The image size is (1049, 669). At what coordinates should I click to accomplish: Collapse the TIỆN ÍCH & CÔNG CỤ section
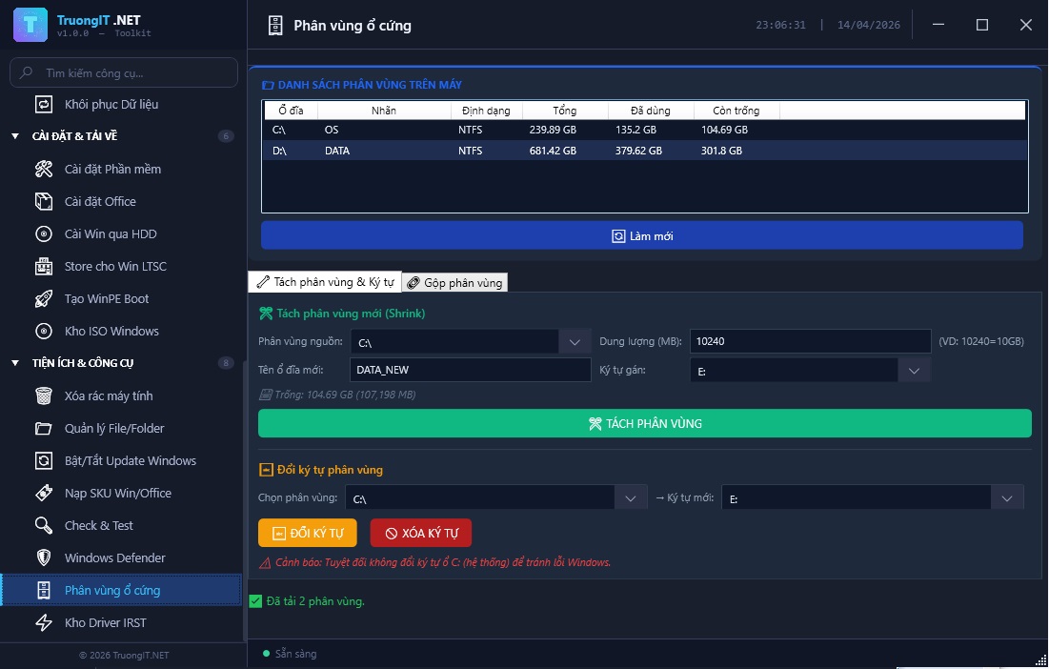pos(15,363)
